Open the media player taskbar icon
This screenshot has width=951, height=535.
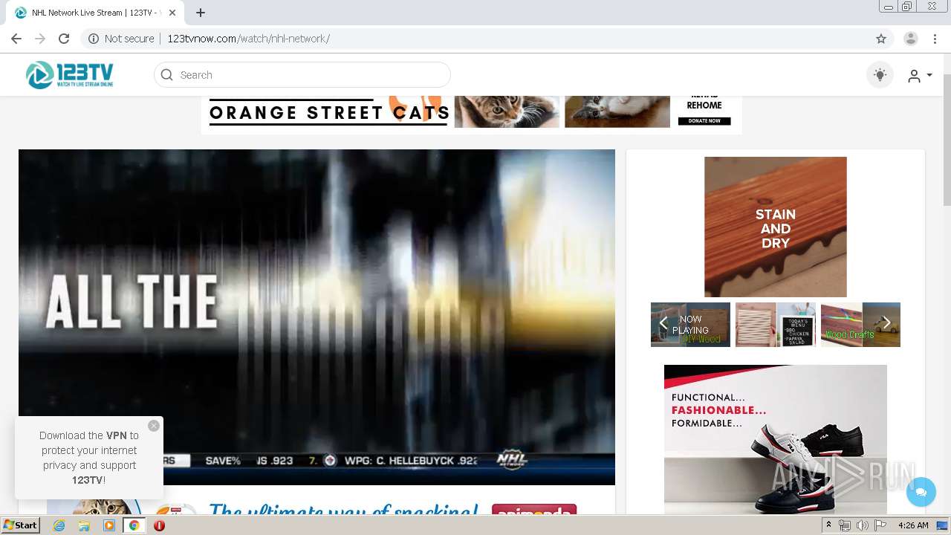coord(109,525)
